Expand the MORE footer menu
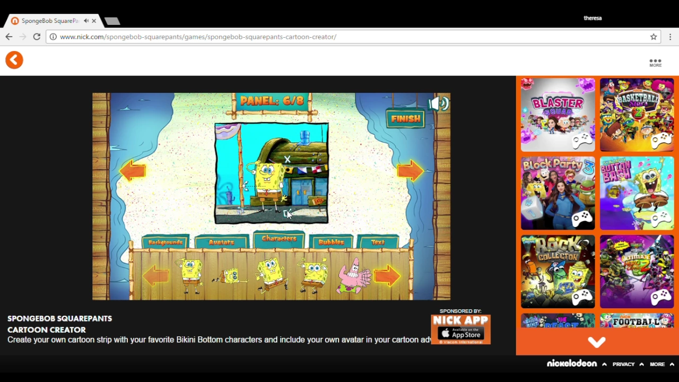 pyautogui.click(x=662, y=364)
